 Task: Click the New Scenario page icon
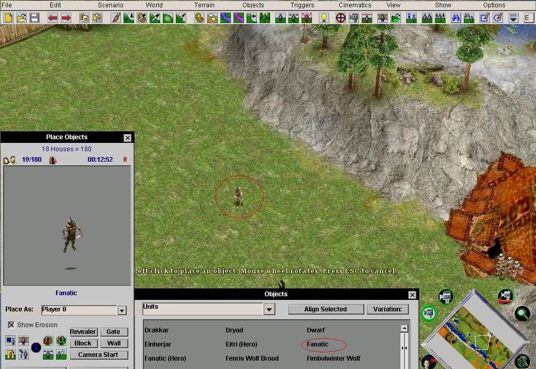8,18
